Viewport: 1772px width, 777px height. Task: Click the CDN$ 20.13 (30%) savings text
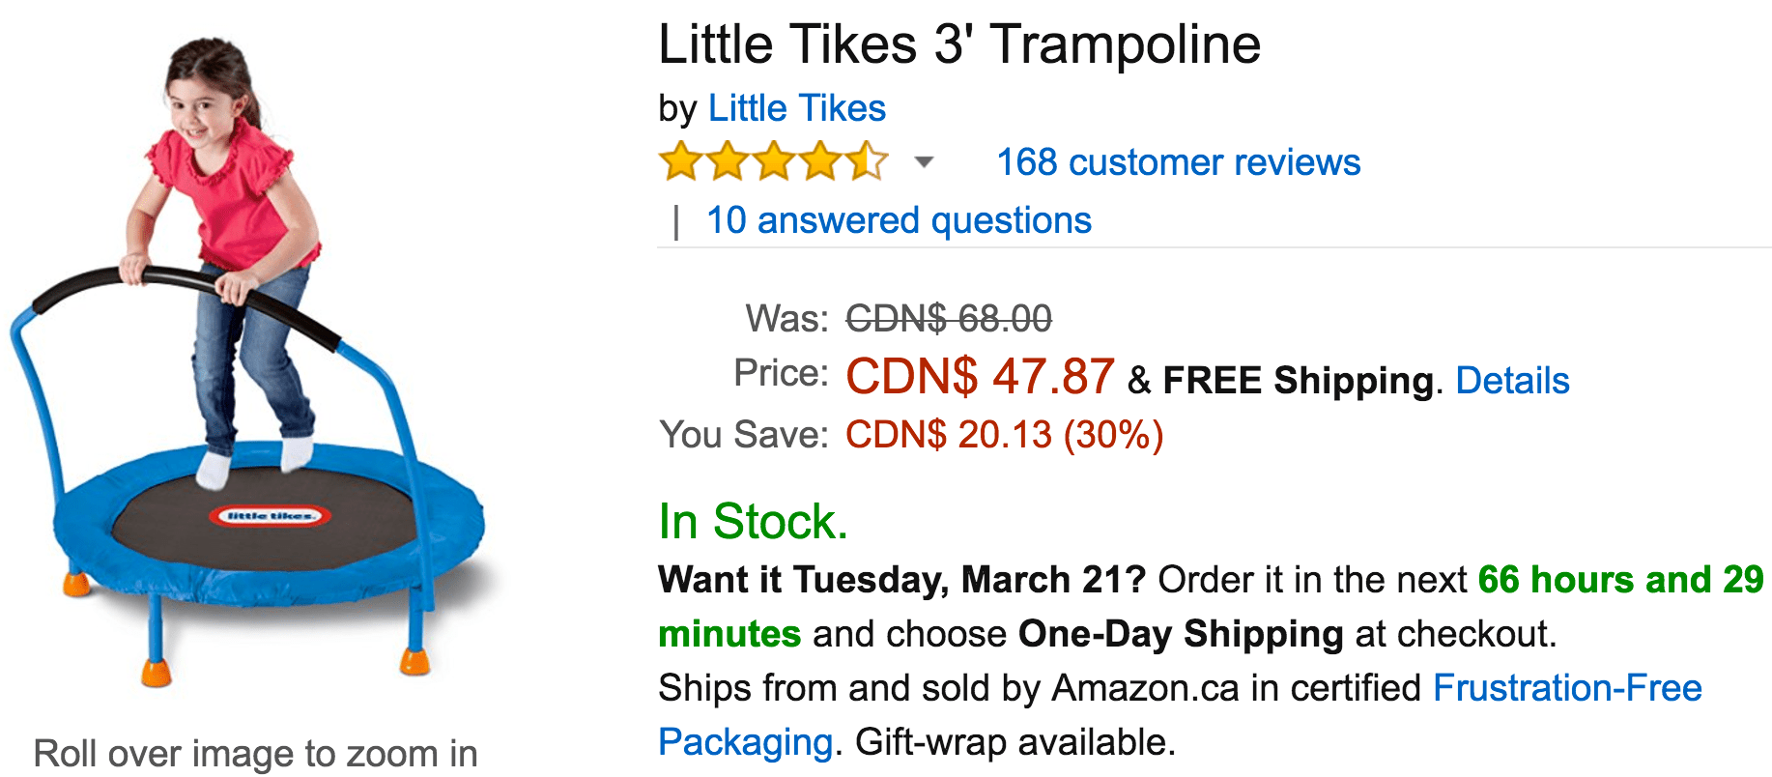coord(1005,435)
